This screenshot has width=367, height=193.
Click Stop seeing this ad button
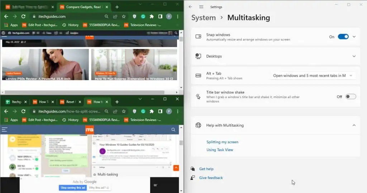[72, 188]
